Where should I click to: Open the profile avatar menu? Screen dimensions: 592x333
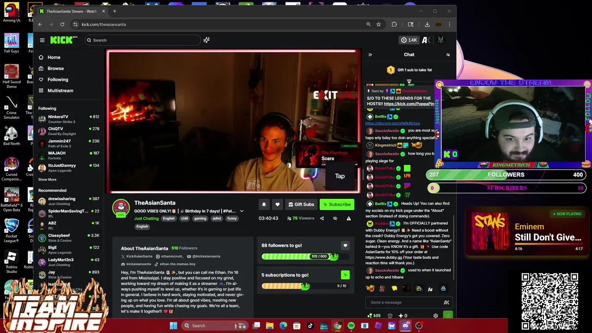click(x=441, y=40)
